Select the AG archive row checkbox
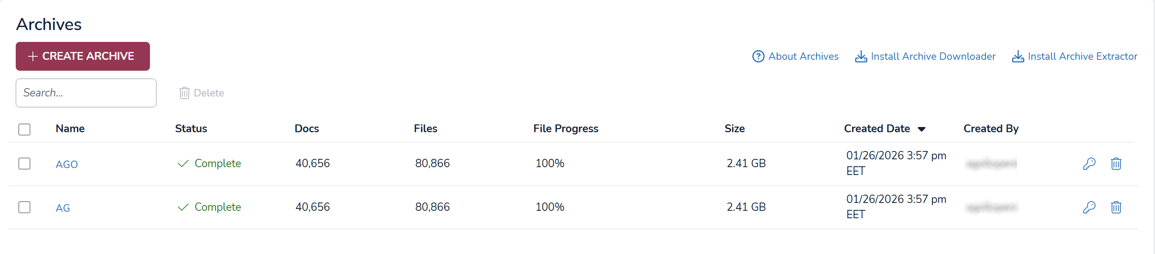 [x=24, y=207]
